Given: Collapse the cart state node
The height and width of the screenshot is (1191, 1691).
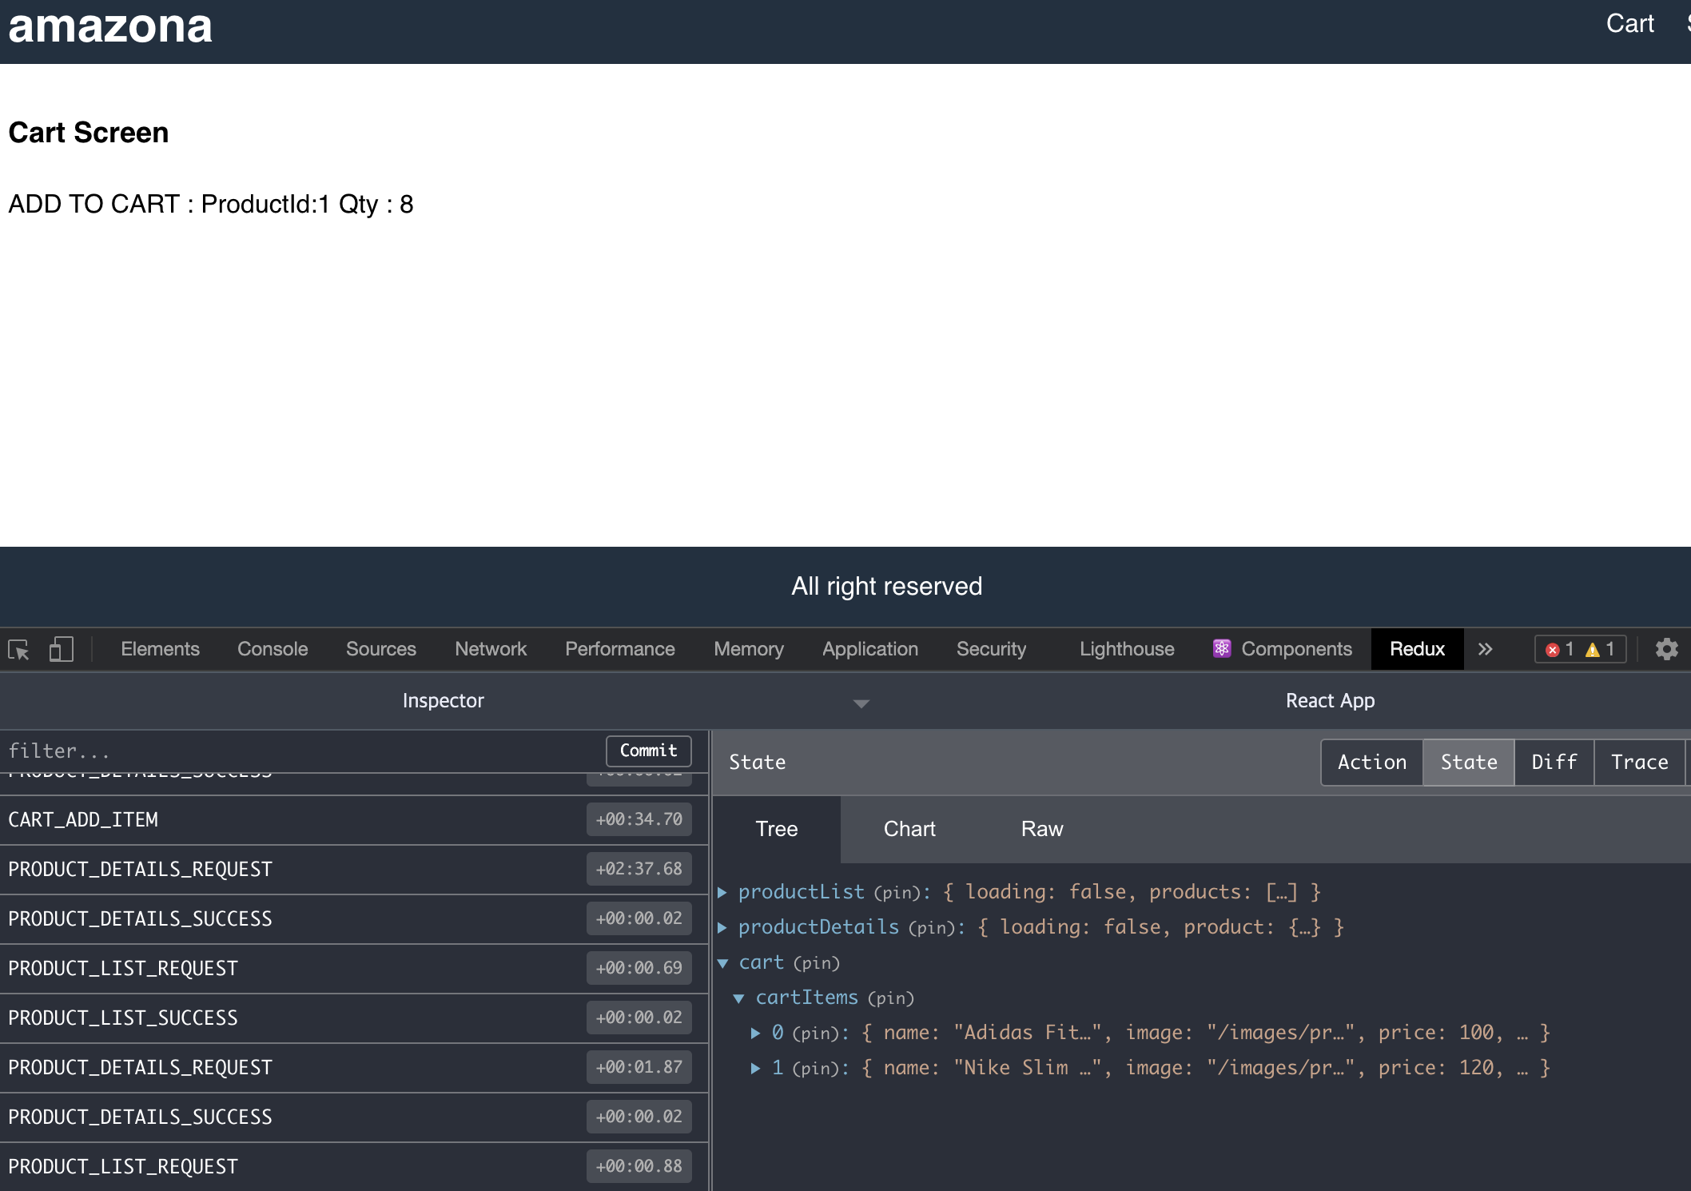Looking at the screenshot, I should pos(722,963).
